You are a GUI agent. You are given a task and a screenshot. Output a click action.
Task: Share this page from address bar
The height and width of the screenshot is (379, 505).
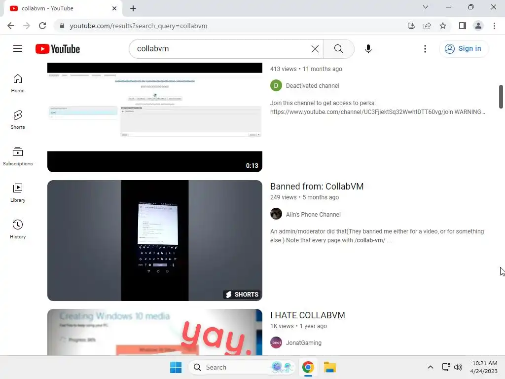[x=427, y=26]
